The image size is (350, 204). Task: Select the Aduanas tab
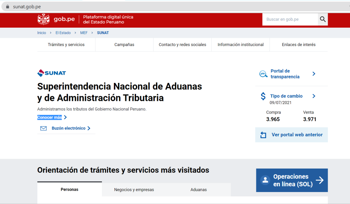tap(199, 190)
